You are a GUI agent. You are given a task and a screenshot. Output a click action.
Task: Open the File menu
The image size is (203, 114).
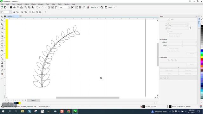point(2,4)
